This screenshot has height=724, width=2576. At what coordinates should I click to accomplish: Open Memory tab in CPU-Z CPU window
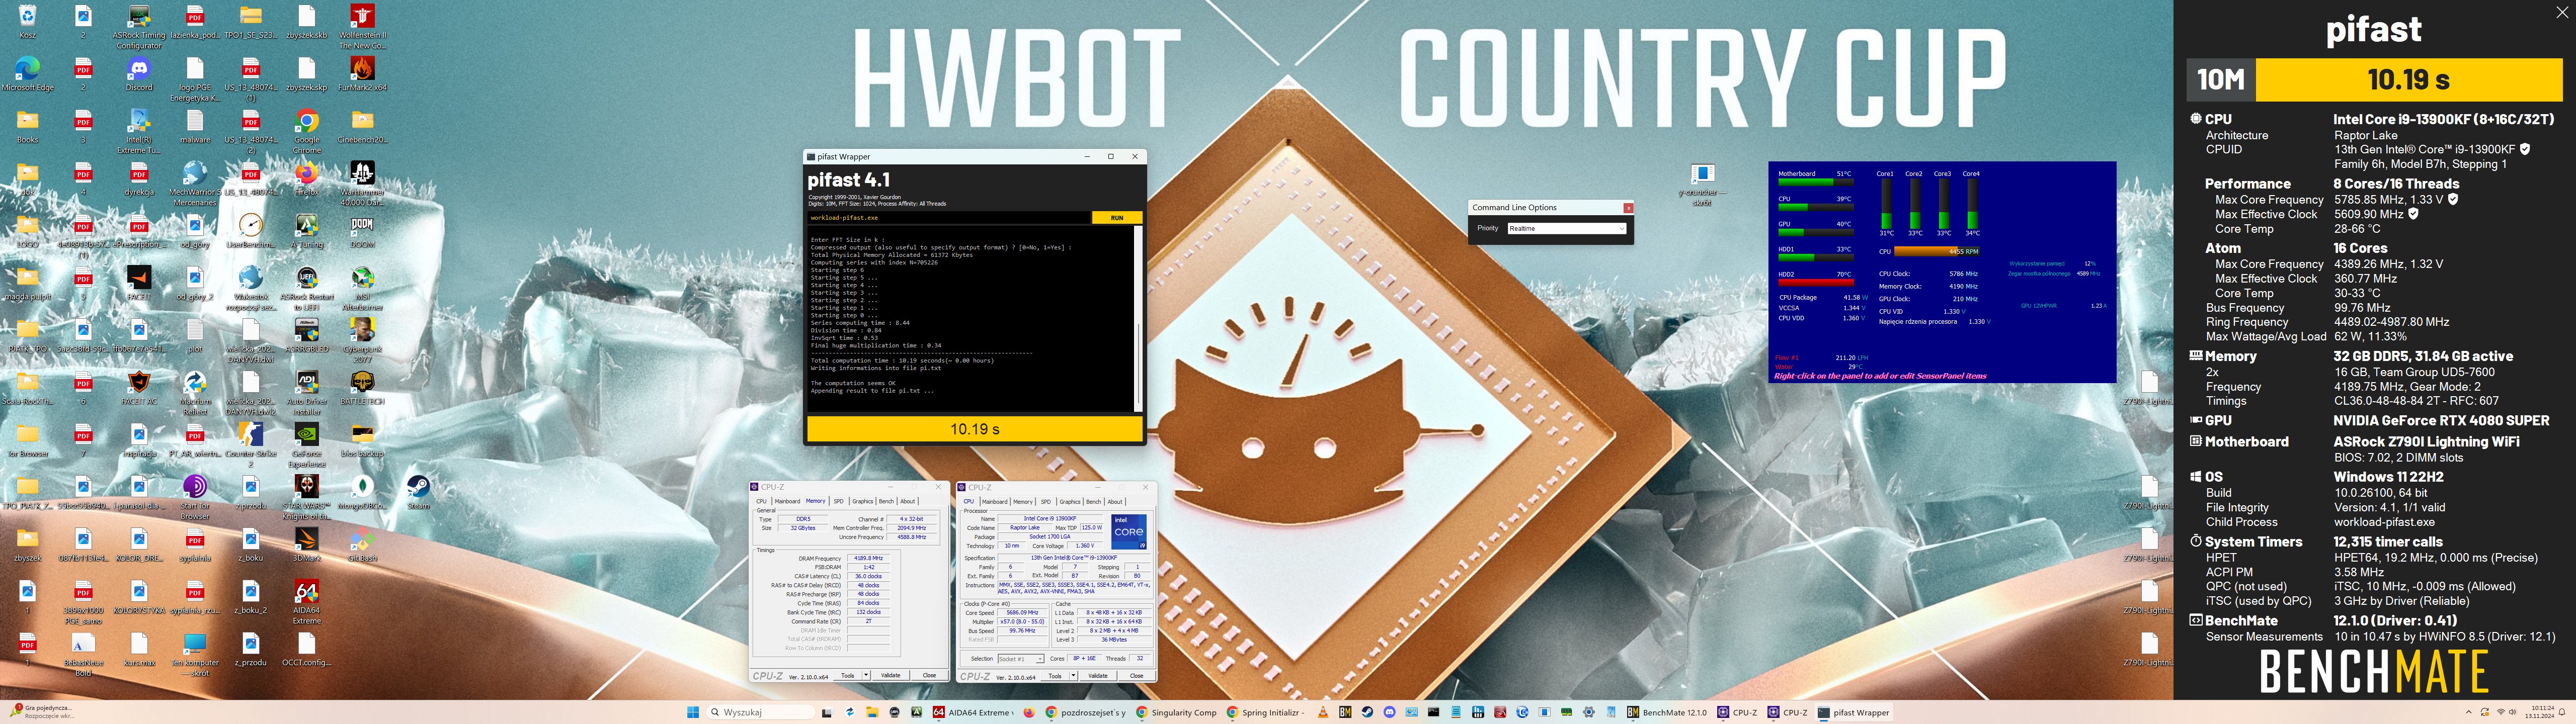[x=1023, y=502]
